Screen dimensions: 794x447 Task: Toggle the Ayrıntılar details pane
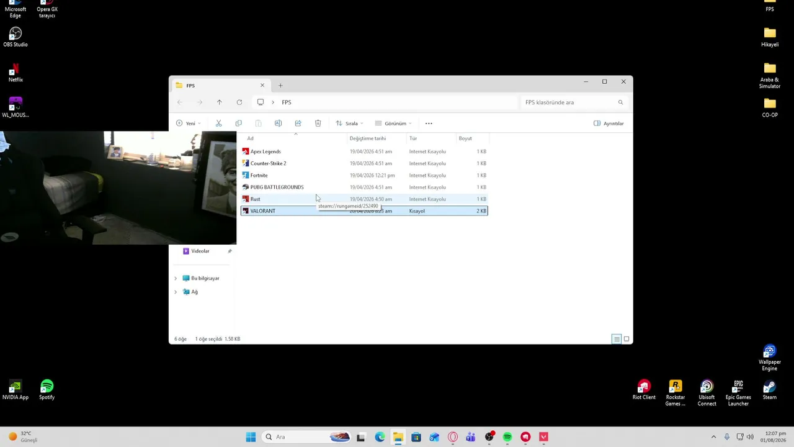click(609, 124)
